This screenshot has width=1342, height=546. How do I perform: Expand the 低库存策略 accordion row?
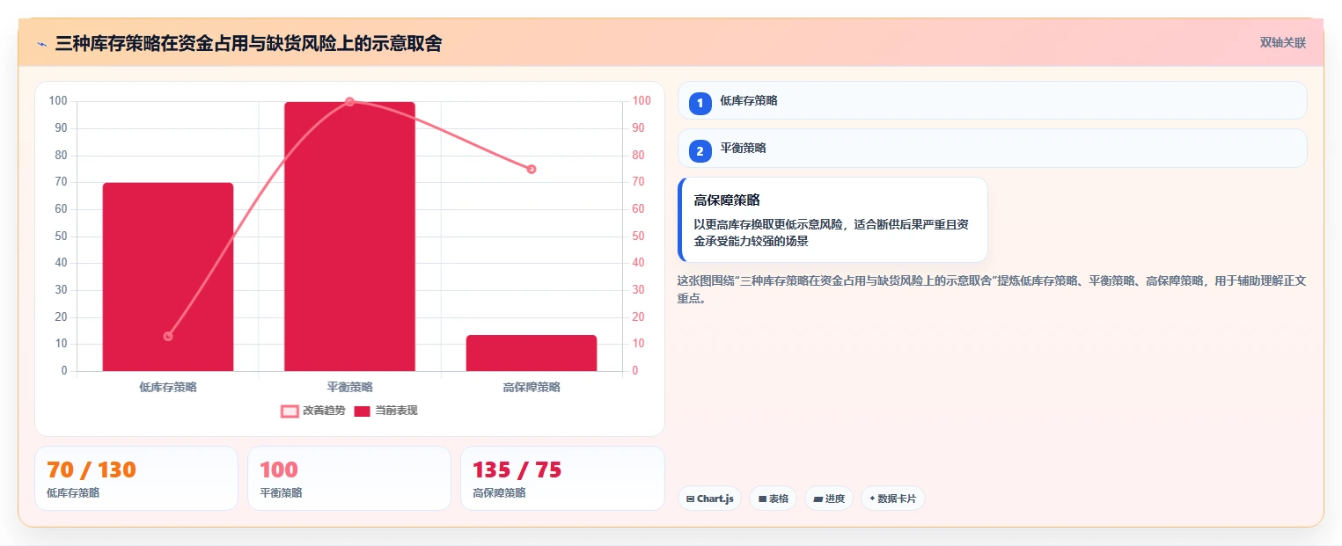(992, 100)
